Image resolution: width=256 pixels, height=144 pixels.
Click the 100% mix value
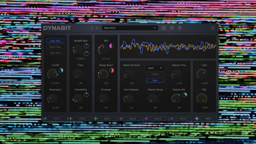click(x=204, y=108)
